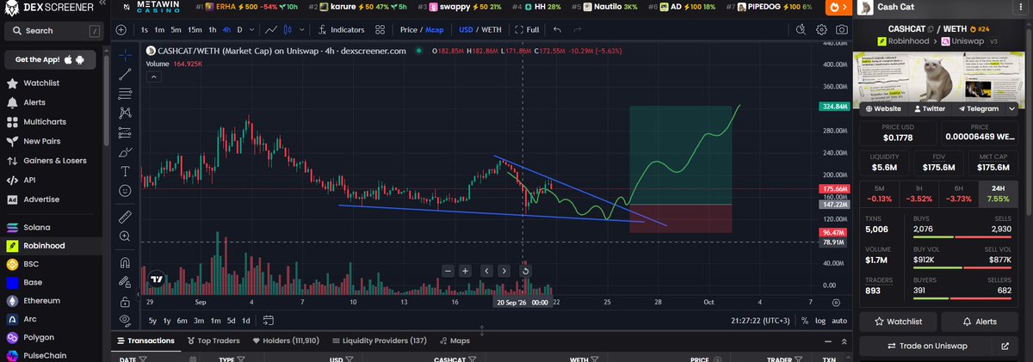Image resolution: width=1033 pixels, height=362 pixels.
Task: Open the Liquidity Providers tab
Action: pyautogui.click(x=379, y=341)
